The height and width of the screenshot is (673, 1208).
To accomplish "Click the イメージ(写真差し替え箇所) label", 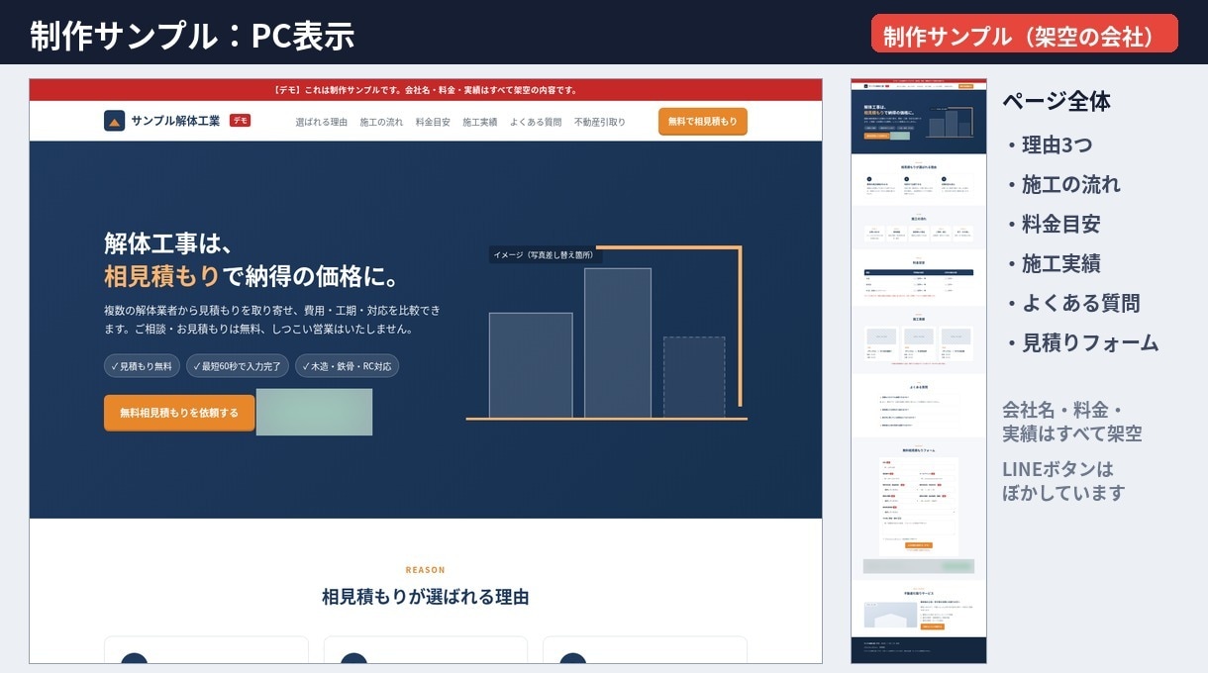I will pos(546,254).
